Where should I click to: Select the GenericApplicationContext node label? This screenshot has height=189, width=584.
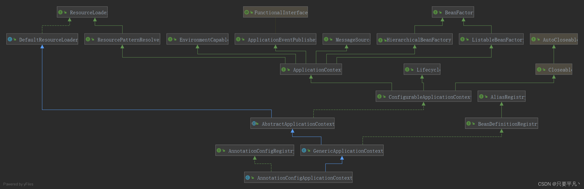tap(348, 151)
